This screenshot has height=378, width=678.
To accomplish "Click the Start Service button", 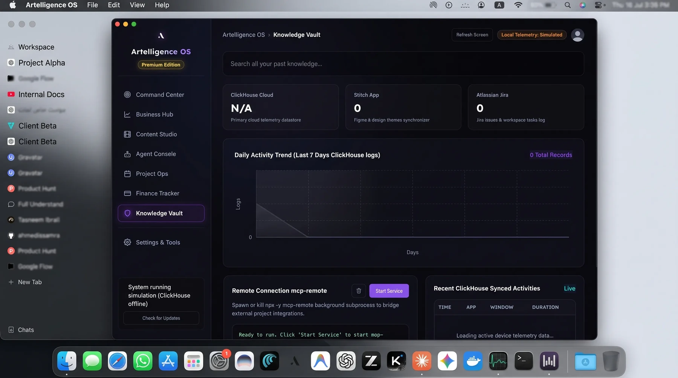I will point(389,291).
